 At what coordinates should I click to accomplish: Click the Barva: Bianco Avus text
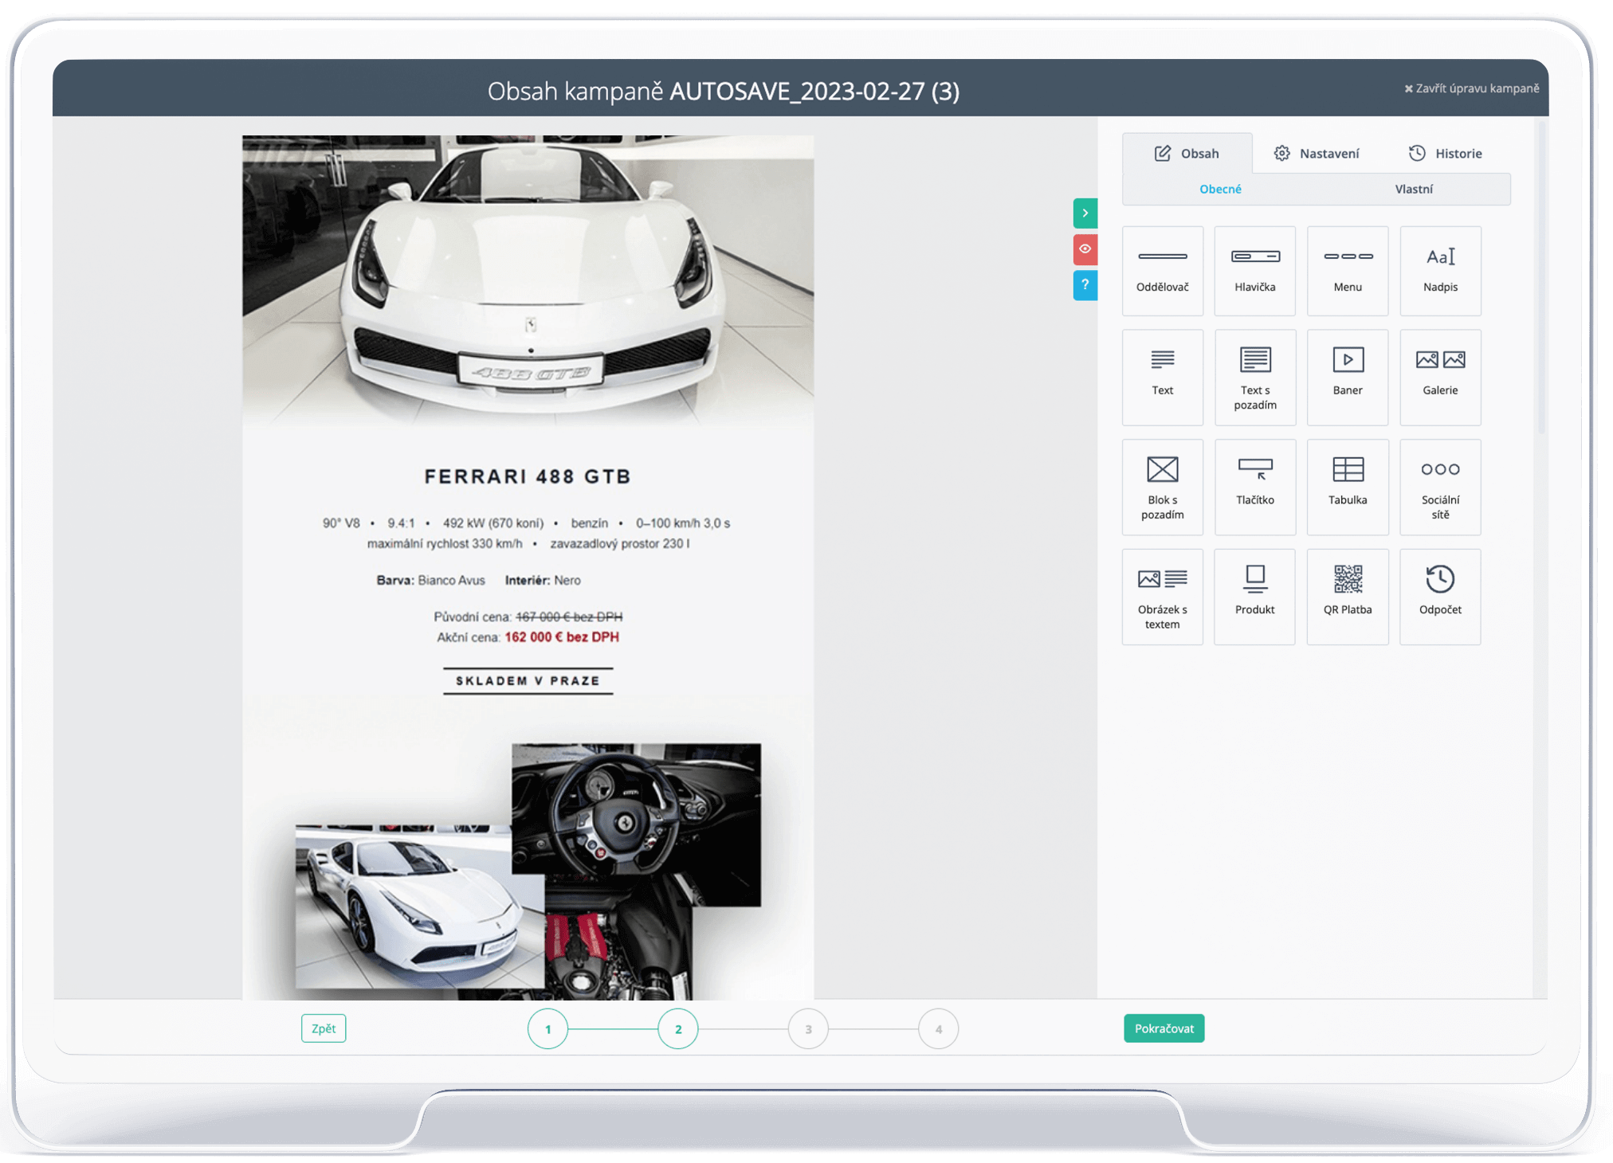430,581
